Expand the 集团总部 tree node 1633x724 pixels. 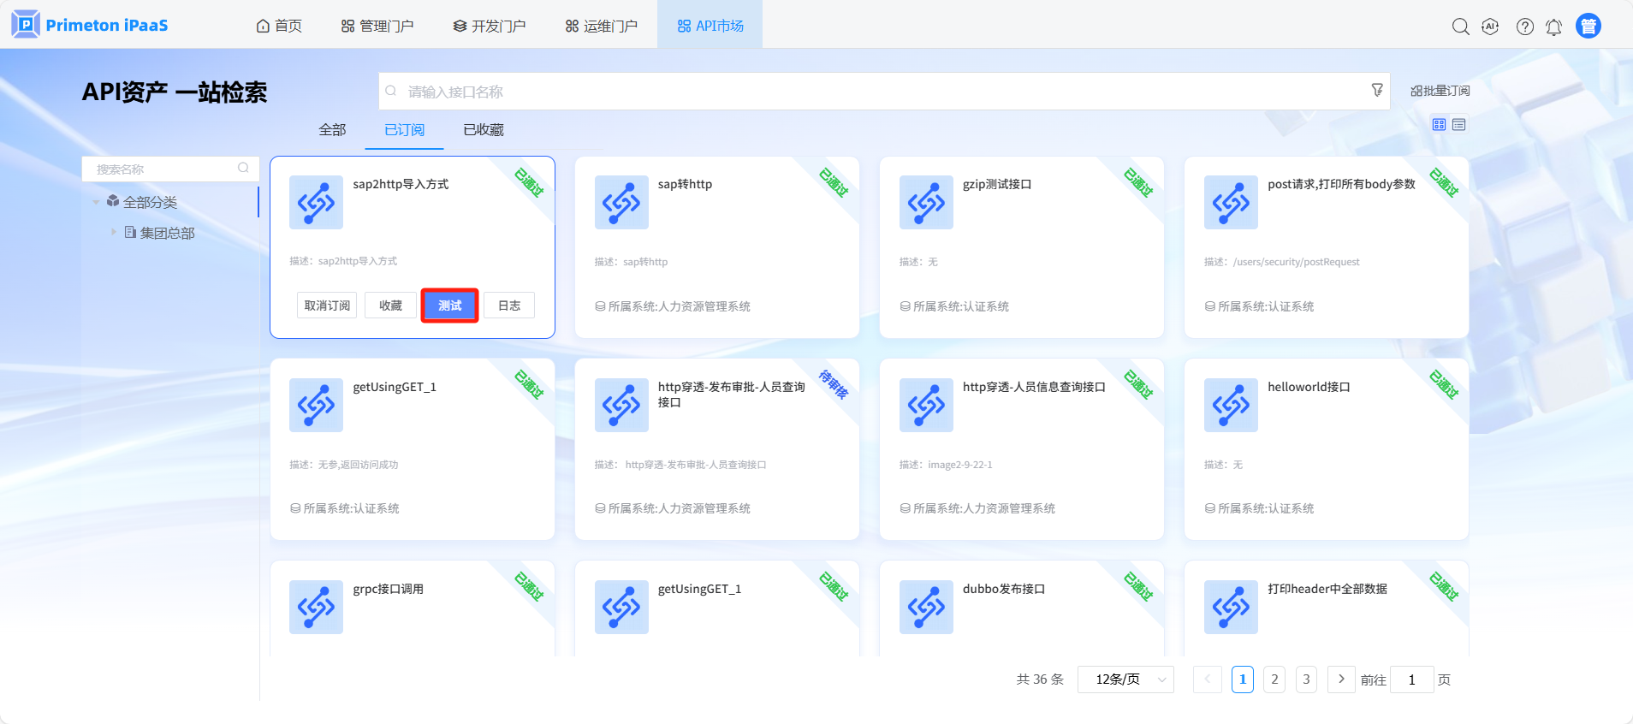pos(113,232)
